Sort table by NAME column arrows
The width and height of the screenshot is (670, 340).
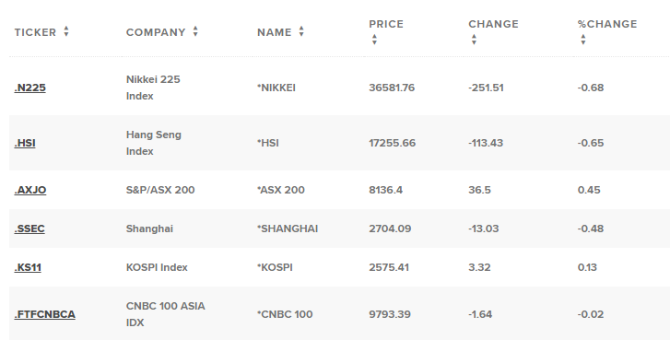pos(301,31)
